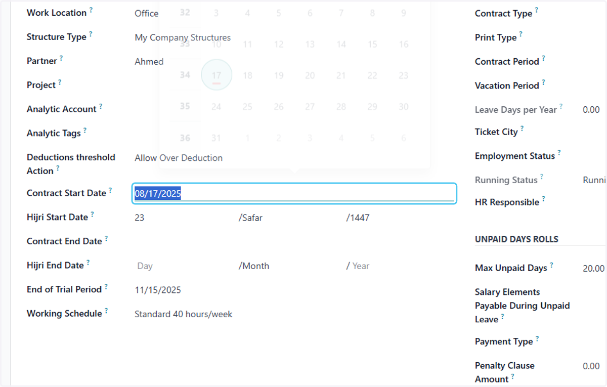
Task: Click Hijri End Date help mark
Action: click(88, 262)
